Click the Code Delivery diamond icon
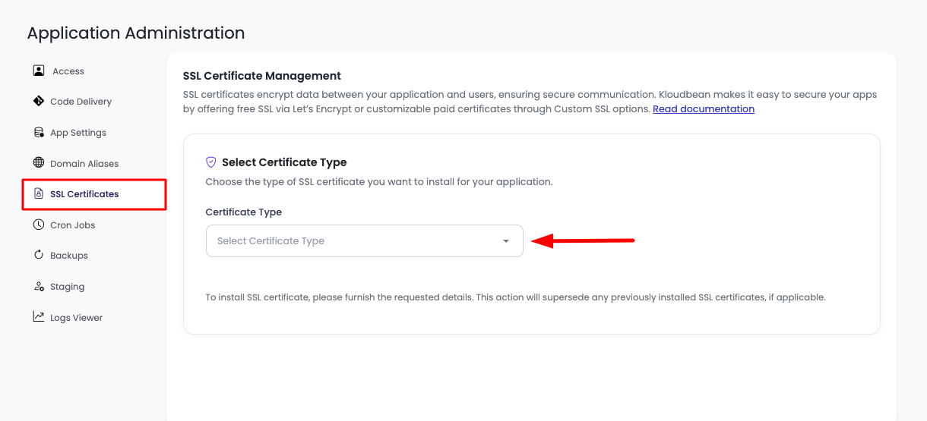Screen dimensions: 927x421 coord(39,101)
